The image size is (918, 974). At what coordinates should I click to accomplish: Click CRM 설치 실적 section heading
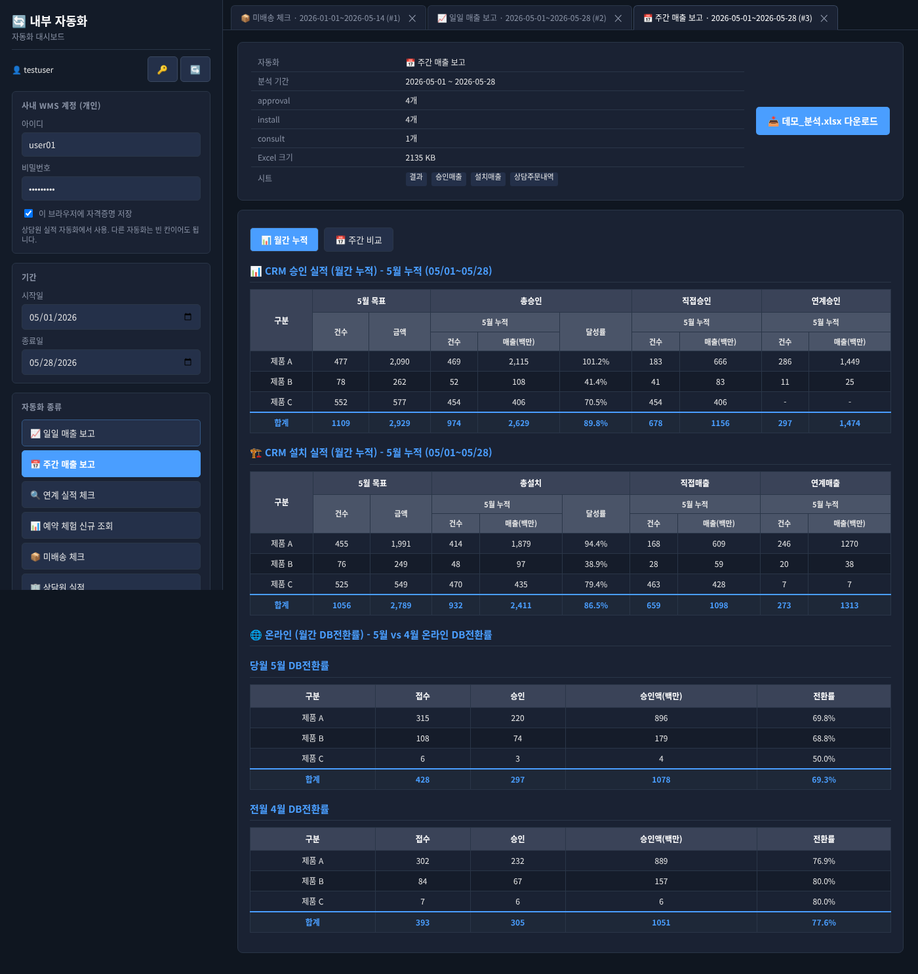click(x=371, y=453)
